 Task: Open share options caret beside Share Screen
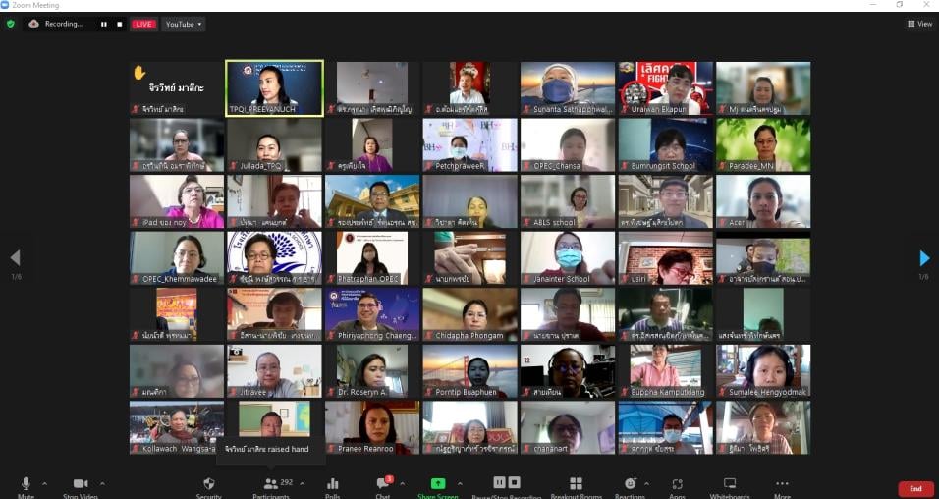click(460, 483)
